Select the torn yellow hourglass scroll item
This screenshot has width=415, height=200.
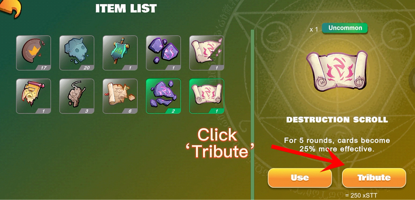click(33, 96)
